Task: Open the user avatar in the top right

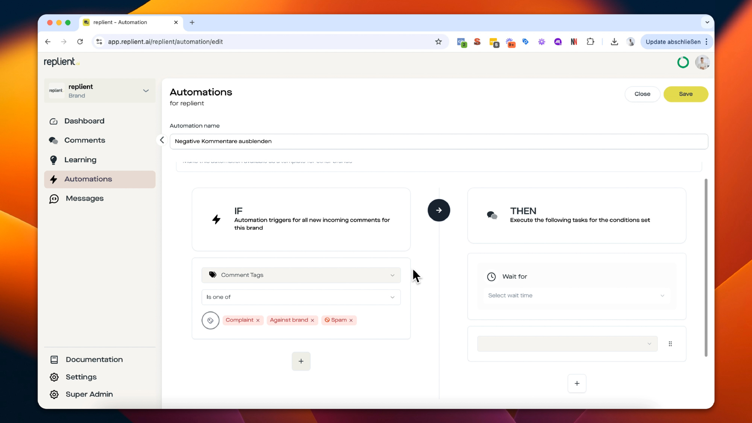Action: pyautogui.click(x=702, y=62)
